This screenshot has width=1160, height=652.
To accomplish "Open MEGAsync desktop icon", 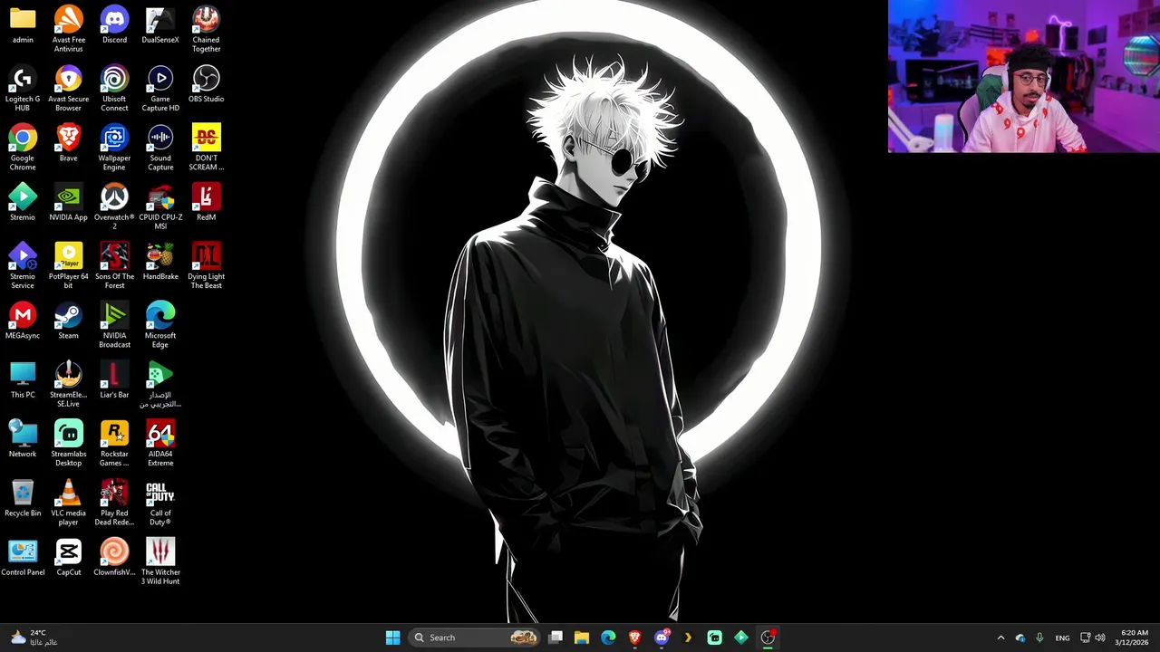I will 23,321.
